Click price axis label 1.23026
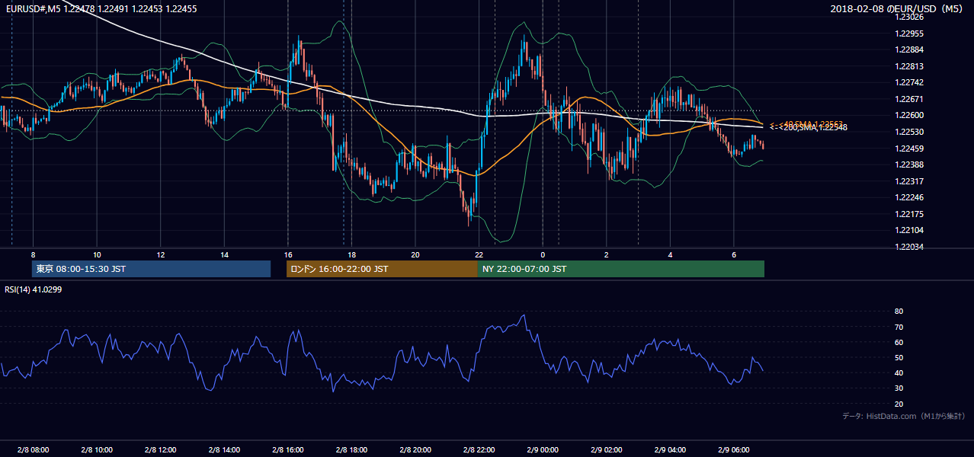This screenshot has height=457, width=974. (909, 18)
